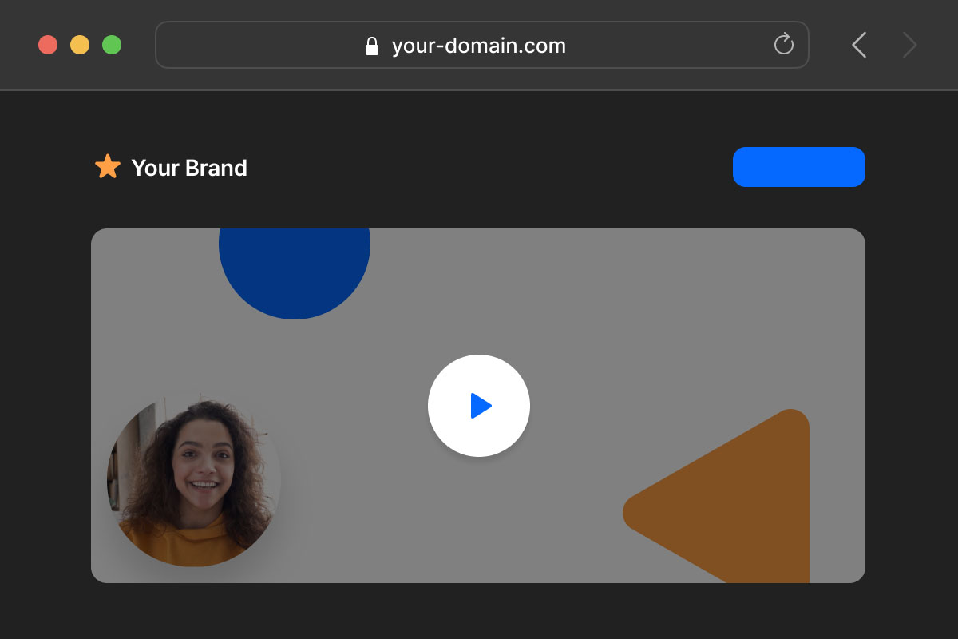Reload the page with the refresh icon
Screen dimensions: 958x639
coord(784,45)
